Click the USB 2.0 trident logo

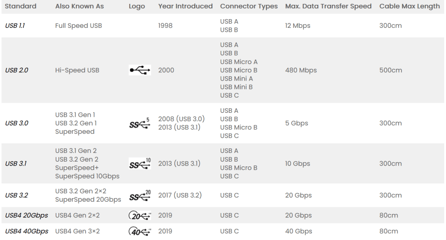coord(140,70)
